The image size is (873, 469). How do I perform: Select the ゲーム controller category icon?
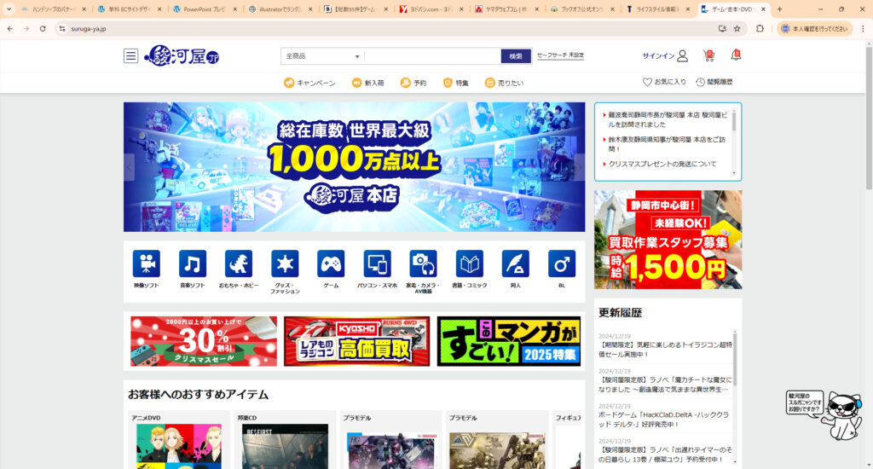[331, 263]
